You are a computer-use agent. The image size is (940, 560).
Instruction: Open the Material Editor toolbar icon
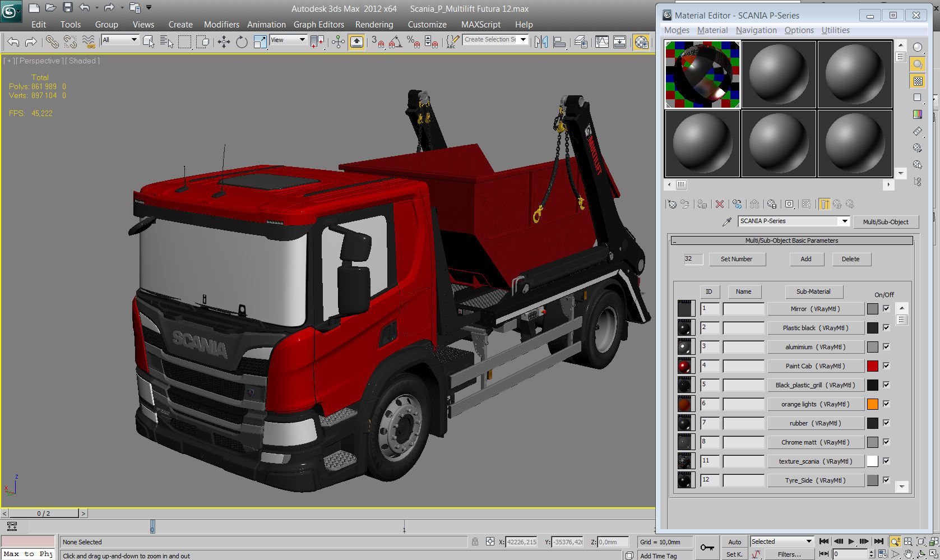tap(641, 41)
